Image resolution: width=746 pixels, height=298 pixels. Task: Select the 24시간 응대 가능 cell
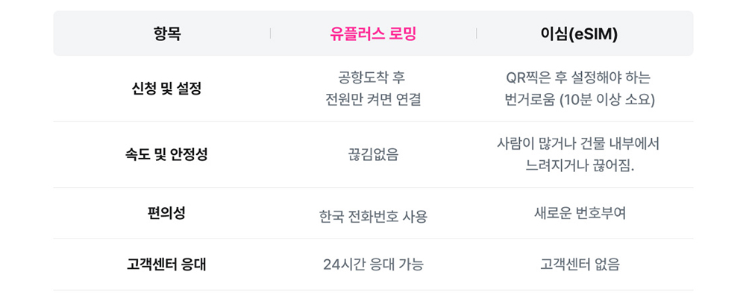click(373, 264)
